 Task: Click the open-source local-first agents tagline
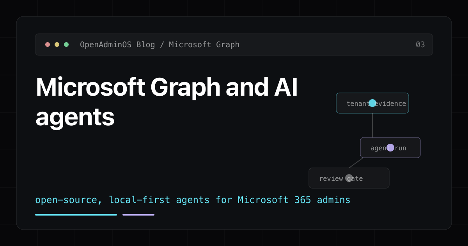pyautogui.click(x=193, y=200)
